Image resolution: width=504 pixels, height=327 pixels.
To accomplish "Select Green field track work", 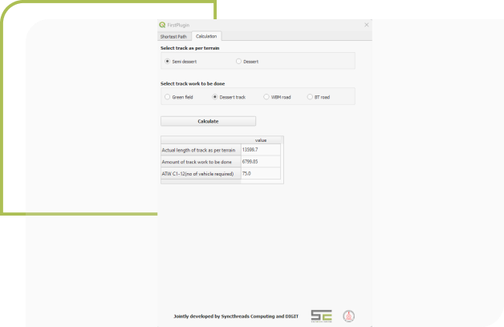I will 168,97.
